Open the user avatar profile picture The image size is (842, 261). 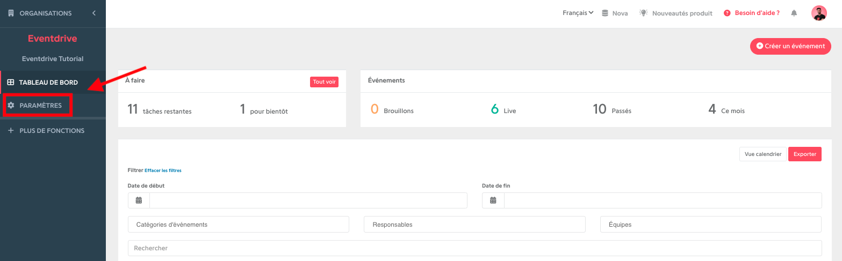coord(819,13)
